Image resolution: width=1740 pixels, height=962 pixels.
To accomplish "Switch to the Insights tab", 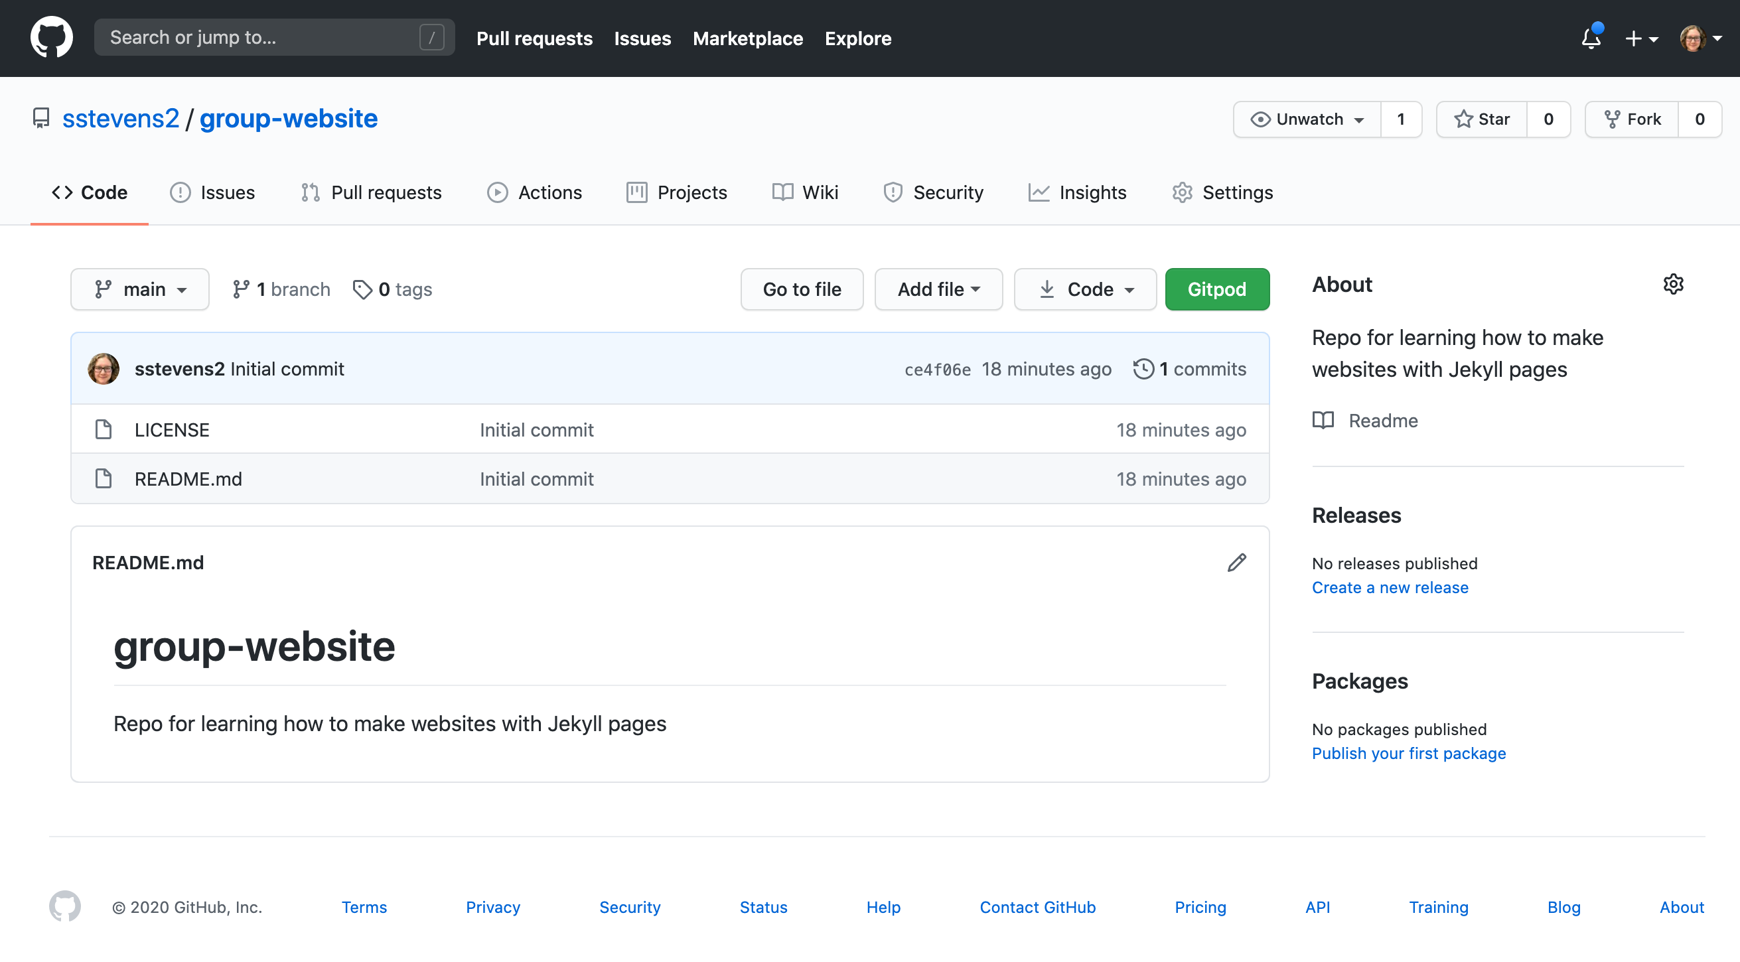I will pyautogui.click(x=1078, y=192).
